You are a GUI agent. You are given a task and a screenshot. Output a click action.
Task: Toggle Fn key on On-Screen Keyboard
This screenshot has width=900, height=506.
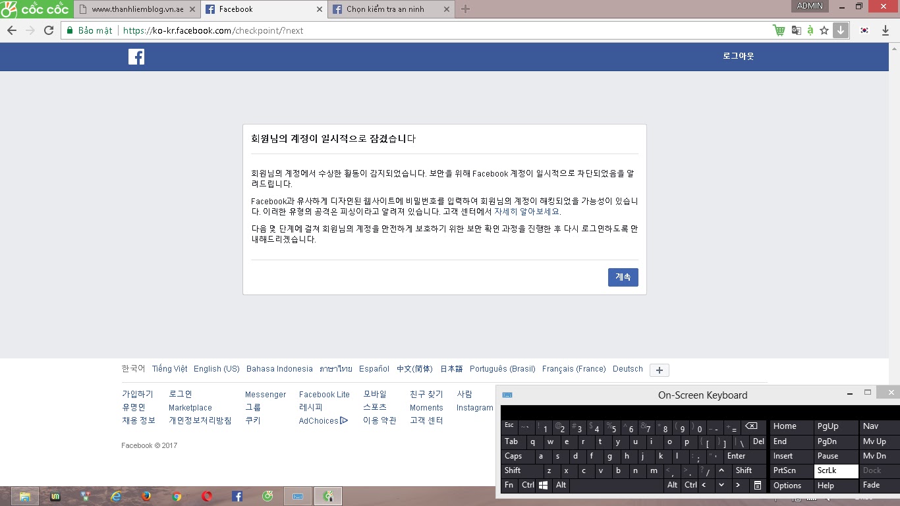coord(510,486)
